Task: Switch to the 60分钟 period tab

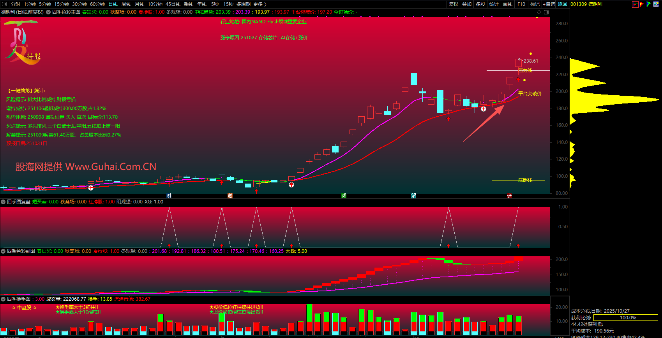Action: 97,4
